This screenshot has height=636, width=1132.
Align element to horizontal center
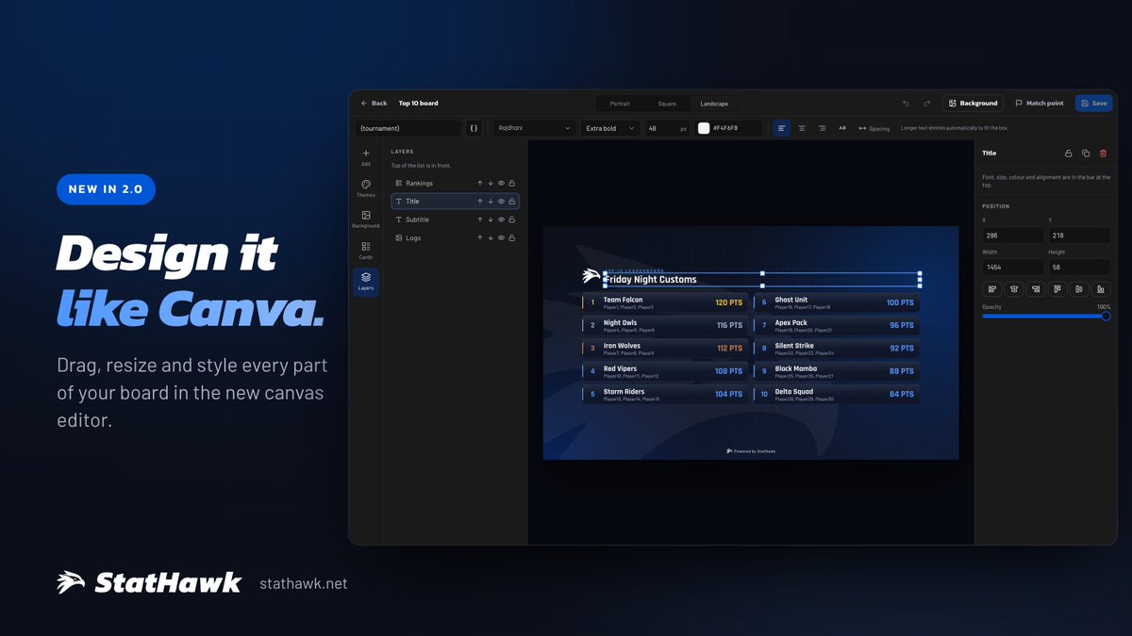point(1014,289)
